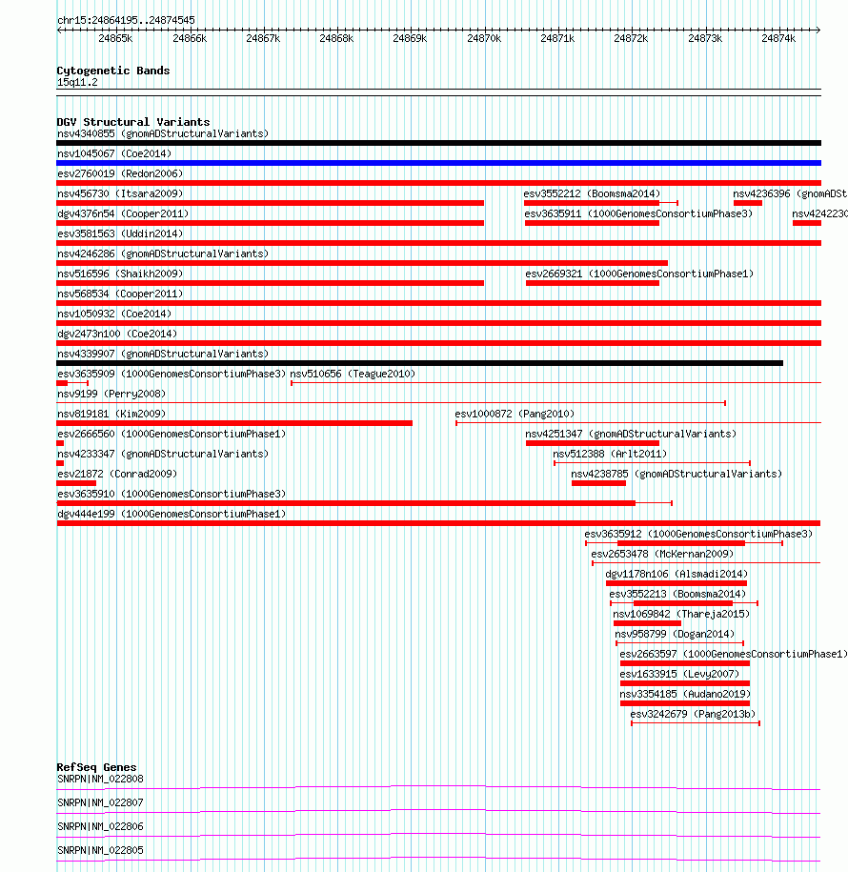Screen dimensions: 848x872
Task: Select nsv4233347 gnomADStructuralVariants label
Action: [x=163, y=454]
